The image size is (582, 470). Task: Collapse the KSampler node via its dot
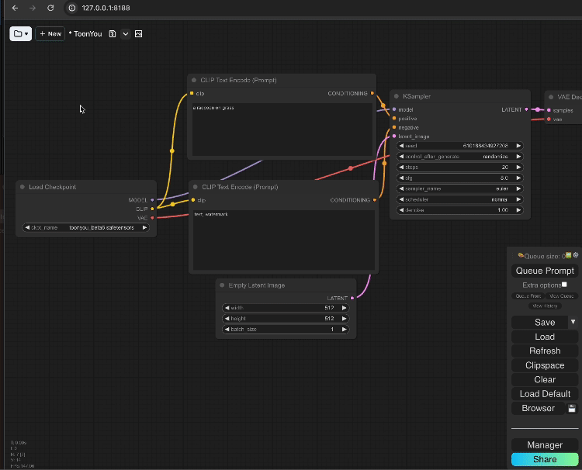tap(396, 97)
